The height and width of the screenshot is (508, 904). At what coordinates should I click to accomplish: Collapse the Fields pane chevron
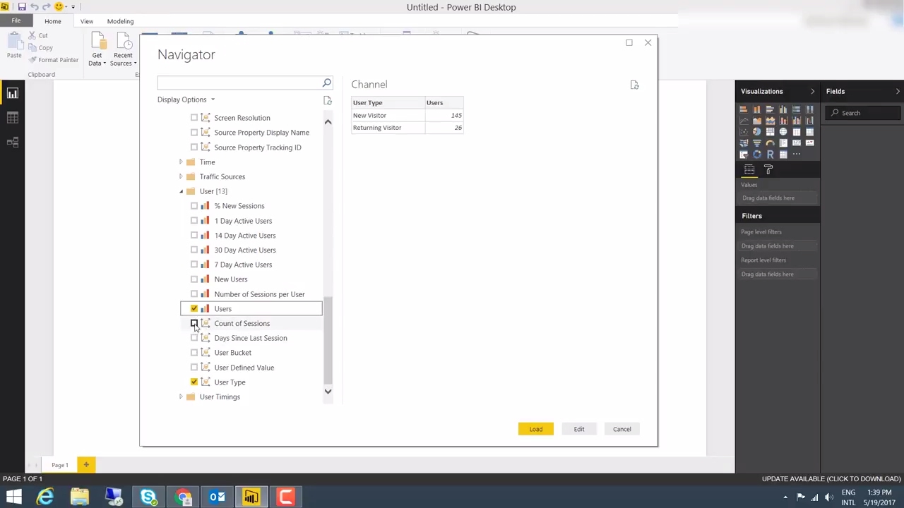[x=898, y=91]
